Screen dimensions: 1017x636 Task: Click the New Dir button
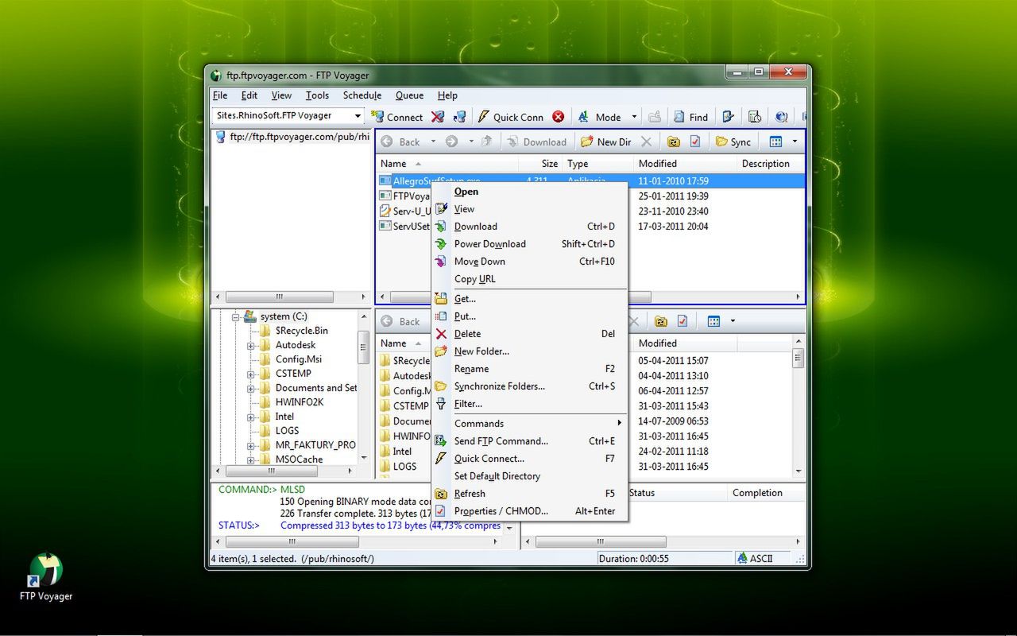tap(605, 142)
